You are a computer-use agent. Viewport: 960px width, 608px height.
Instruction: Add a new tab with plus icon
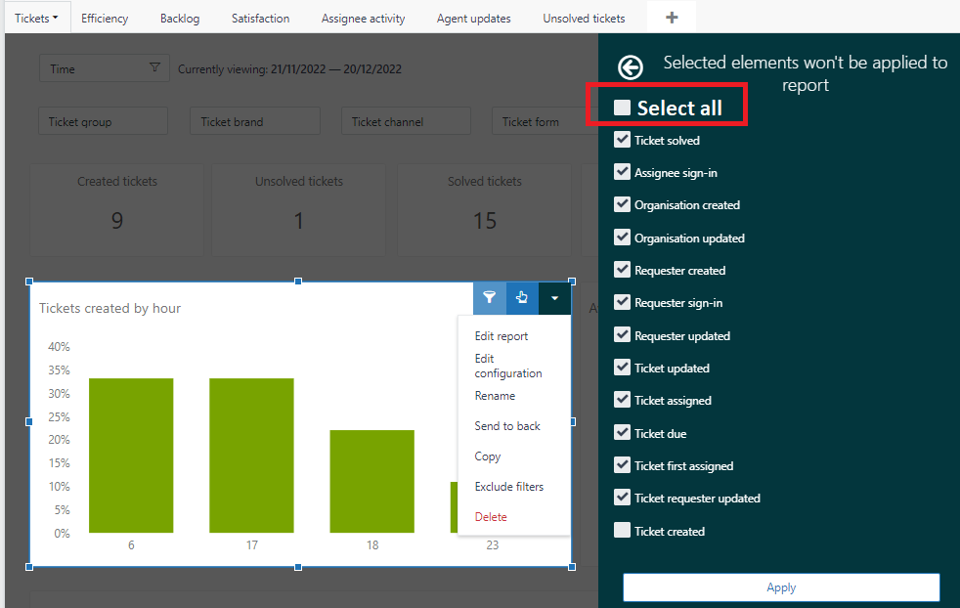coord(671,18)
